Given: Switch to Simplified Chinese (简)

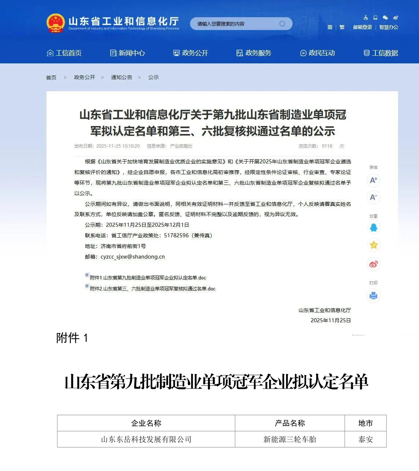Looking at the screenshot, I should (x=330, y=27).
